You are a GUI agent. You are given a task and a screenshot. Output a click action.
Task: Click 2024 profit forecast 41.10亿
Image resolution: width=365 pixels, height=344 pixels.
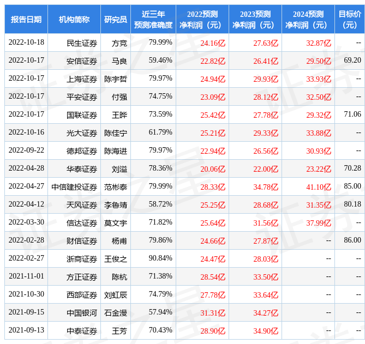pos(319,187)
